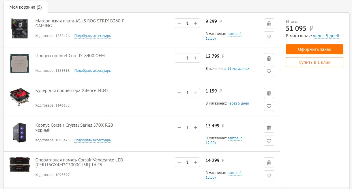Remove Xilence I404T cooler with trash icon
352x189 pixels.
coord(269,93)
